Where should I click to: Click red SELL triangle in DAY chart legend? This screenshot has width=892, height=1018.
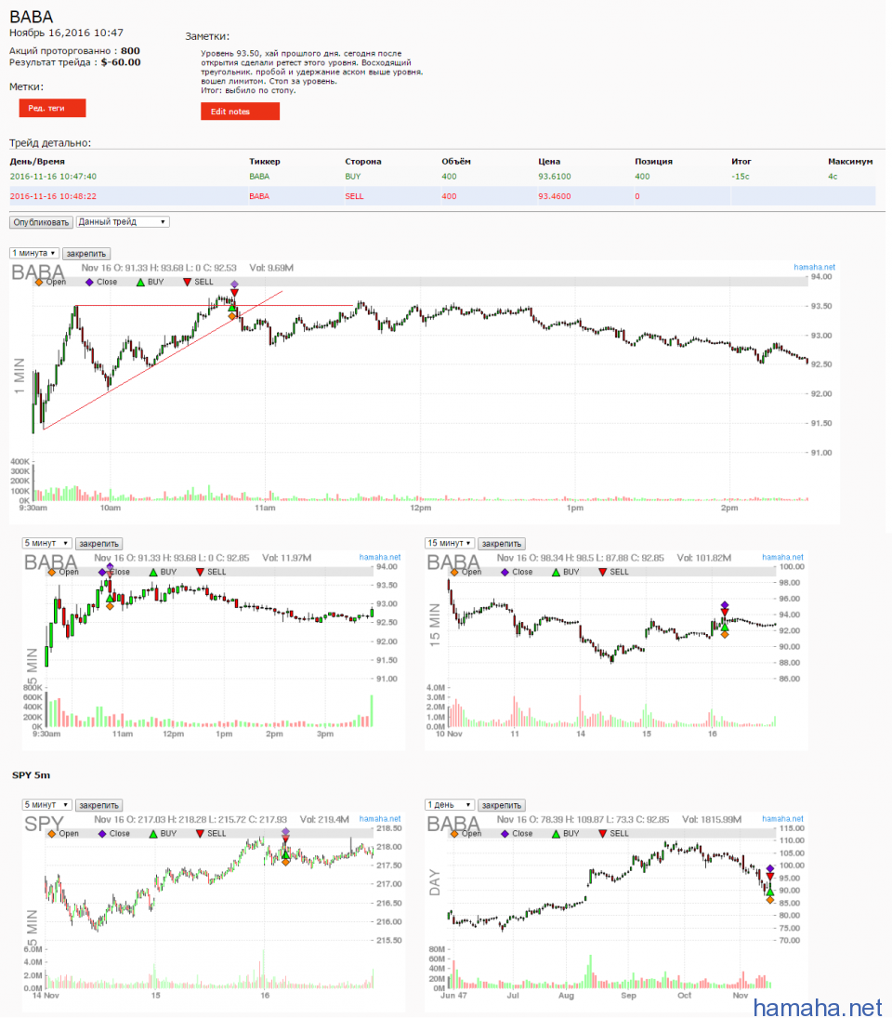pos(603,834)
